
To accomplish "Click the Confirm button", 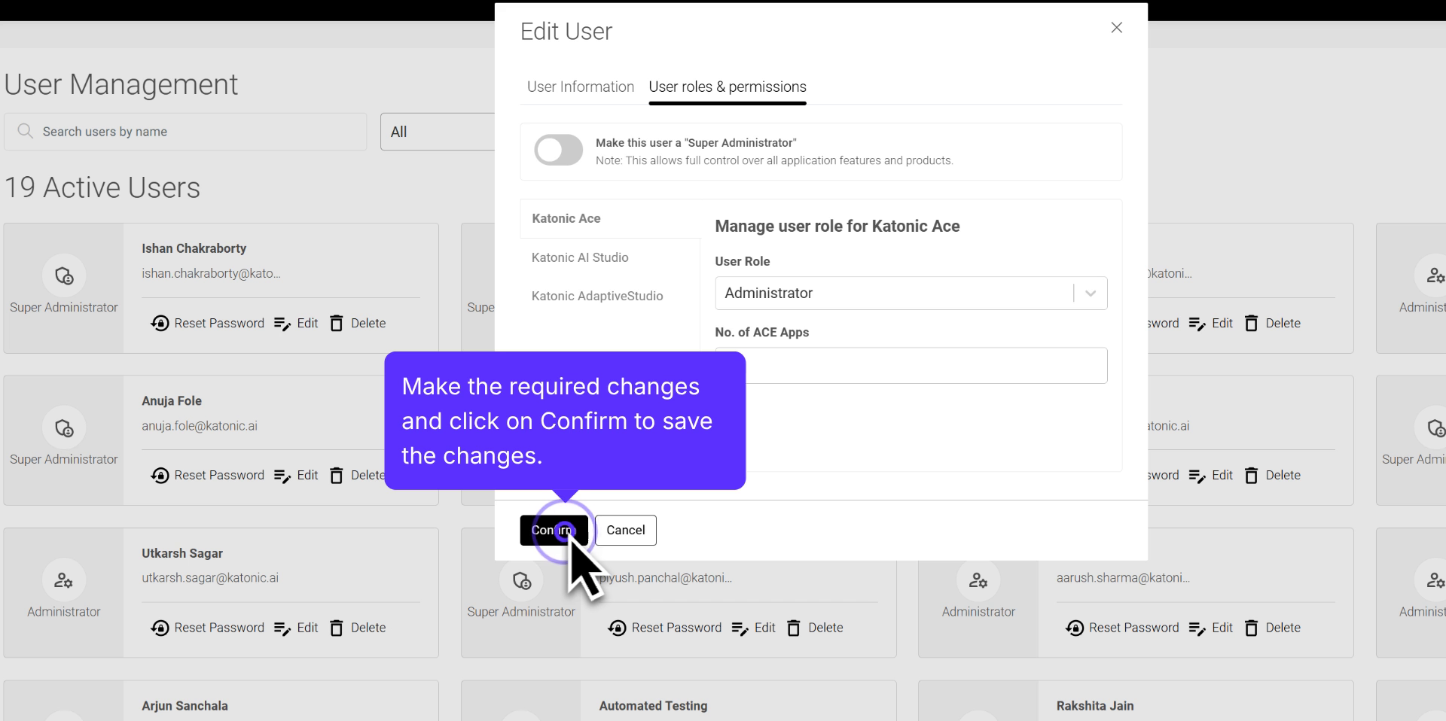I will point(554,531).
